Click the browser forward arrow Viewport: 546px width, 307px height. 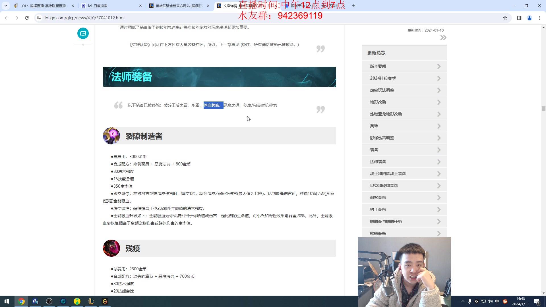(16, 18)
